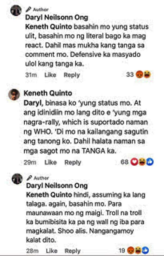Click the heart reaction on Keneth's comment
The image size is (164, 256).
[134, 162]
